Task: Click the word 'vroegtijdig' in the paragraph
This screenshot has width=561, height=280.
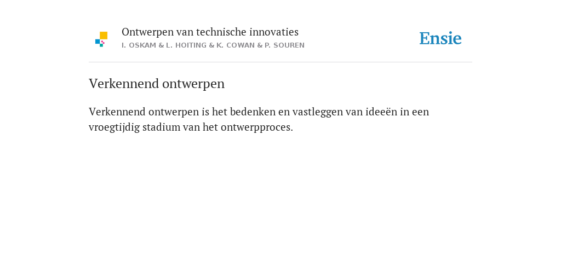Action: [x=114, y=127]
